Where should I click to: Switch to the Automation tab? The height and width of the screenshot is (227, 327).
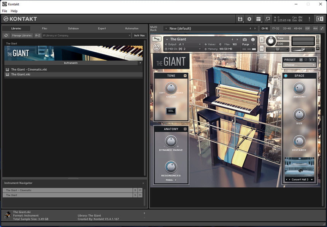click(x=132, y=29)
